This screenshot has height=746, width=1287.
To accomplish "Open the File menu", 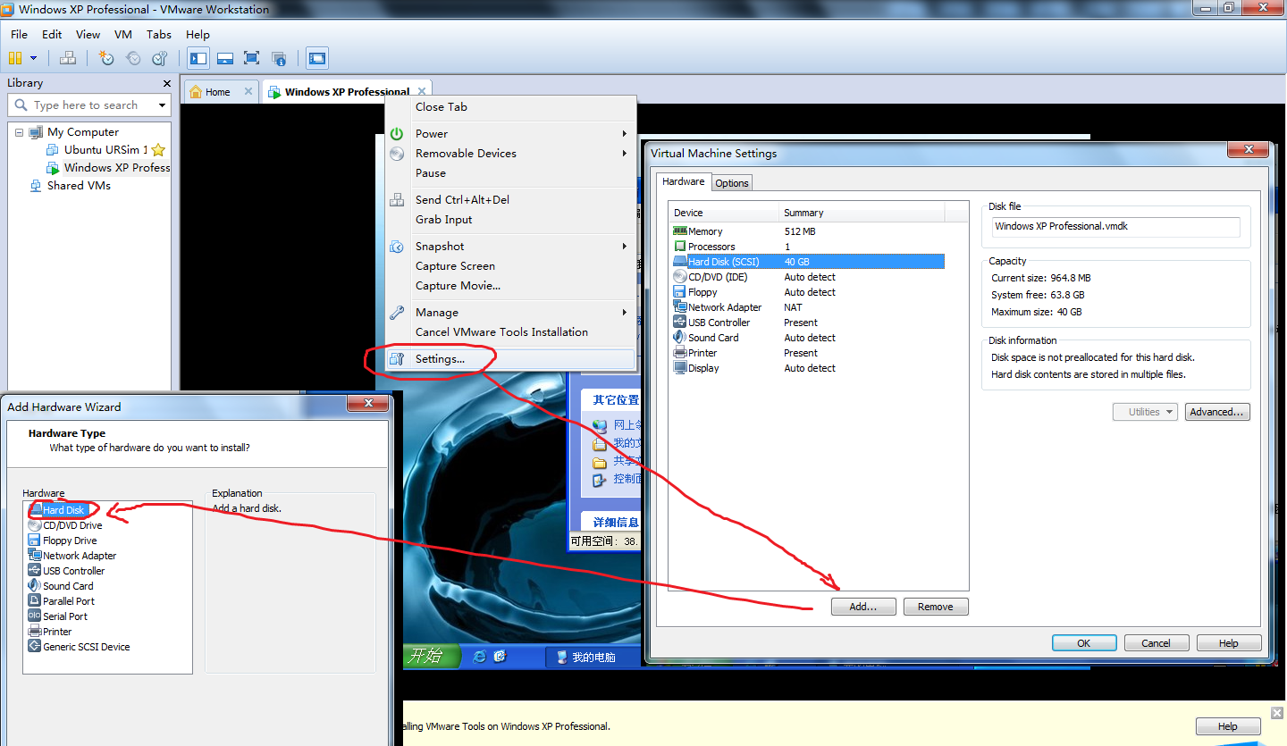I will (19, 34).
